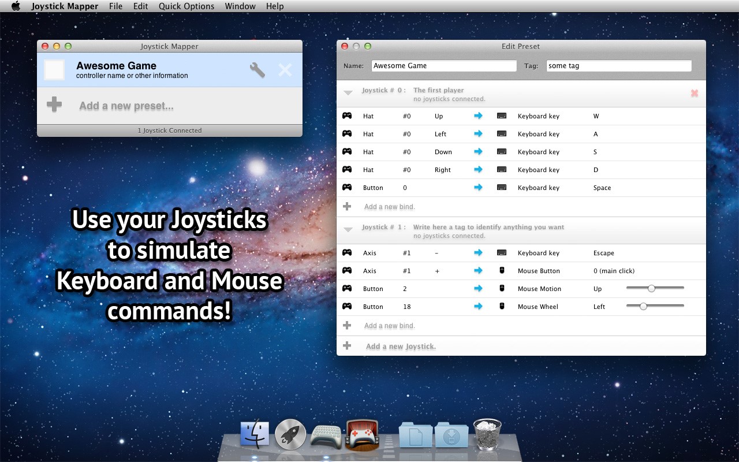Click the wrench to configure Awesome Game preset
739x462 pixels.
(257, 69)
